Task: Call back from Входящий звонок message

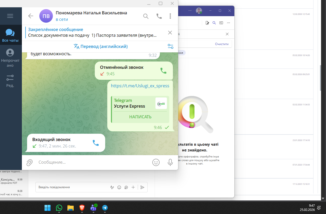Action: coord(96,143)
